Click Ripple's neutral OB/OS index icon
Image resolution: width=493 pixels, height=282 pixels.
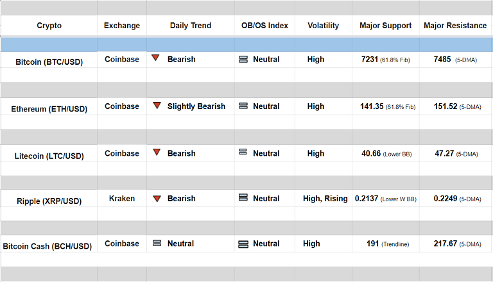pos(243,198)
